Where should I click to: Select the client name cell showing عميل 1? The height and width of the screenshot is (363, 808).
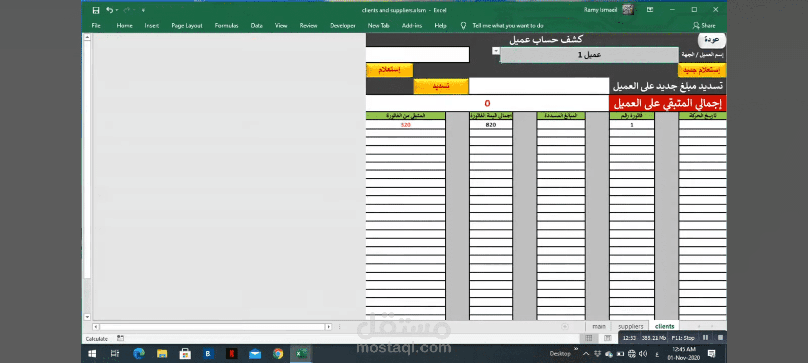[x=589, y=55]
